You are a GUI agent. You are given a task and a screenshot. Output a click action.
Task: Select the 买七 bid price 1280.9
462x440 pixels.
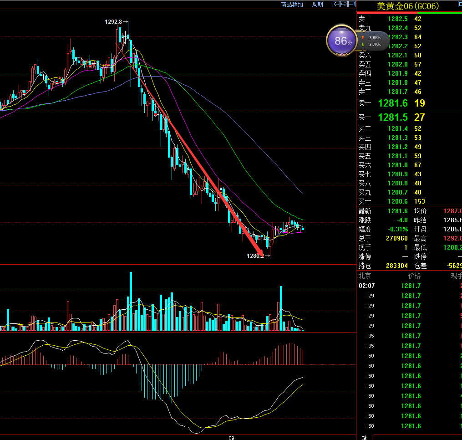398,174
